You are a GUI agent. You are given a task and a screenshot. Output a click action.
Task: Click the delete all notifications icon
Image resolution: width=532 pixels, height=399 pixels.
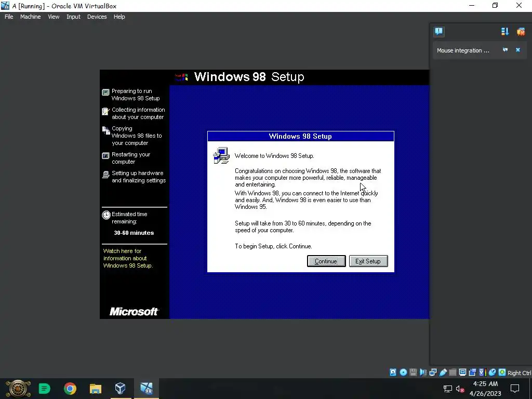coord(521,32)
